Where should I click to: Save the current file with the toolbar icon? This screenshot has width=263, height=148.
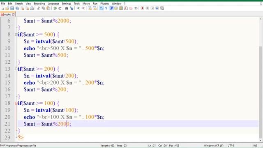12,8
